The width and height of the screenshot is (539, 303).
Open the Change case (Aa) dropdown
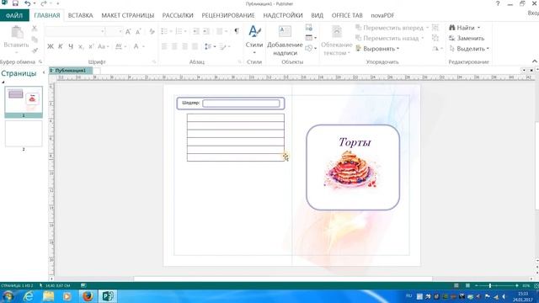click(x=103, y=46)
